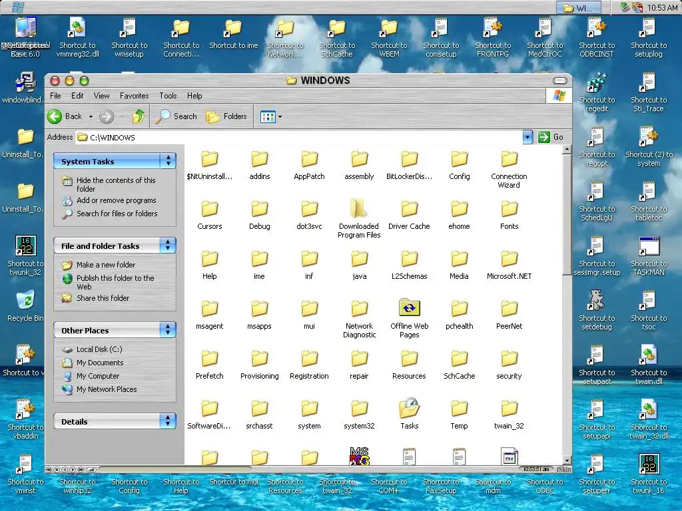Click the WI... taskbar window button
Viewport: 682px width, 511px height.
tap(579, 7)
